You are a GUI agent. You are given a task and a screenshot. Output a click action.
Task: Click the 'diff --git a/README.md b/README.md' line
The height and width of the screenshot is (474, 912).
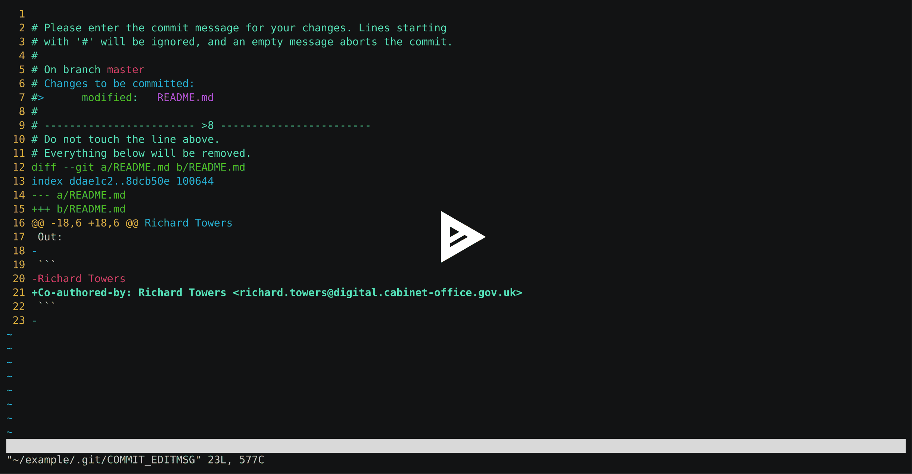point(138,167)
